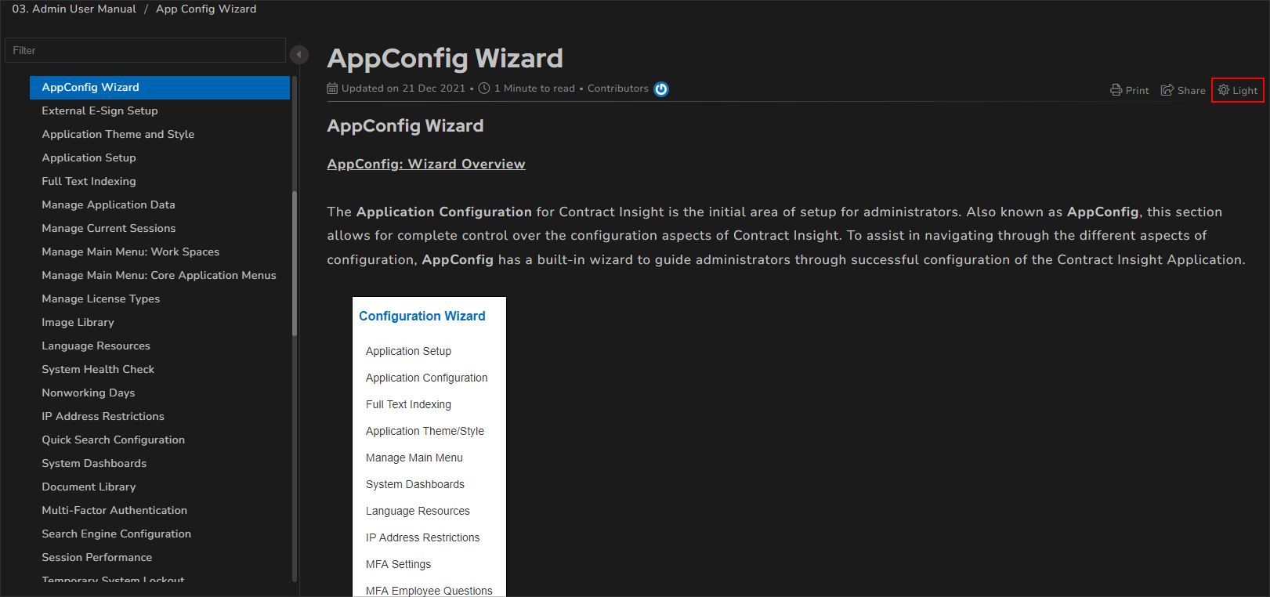Open the Image Library article
The height and width of the screenshot is (597, 1270).
[78, 322]
